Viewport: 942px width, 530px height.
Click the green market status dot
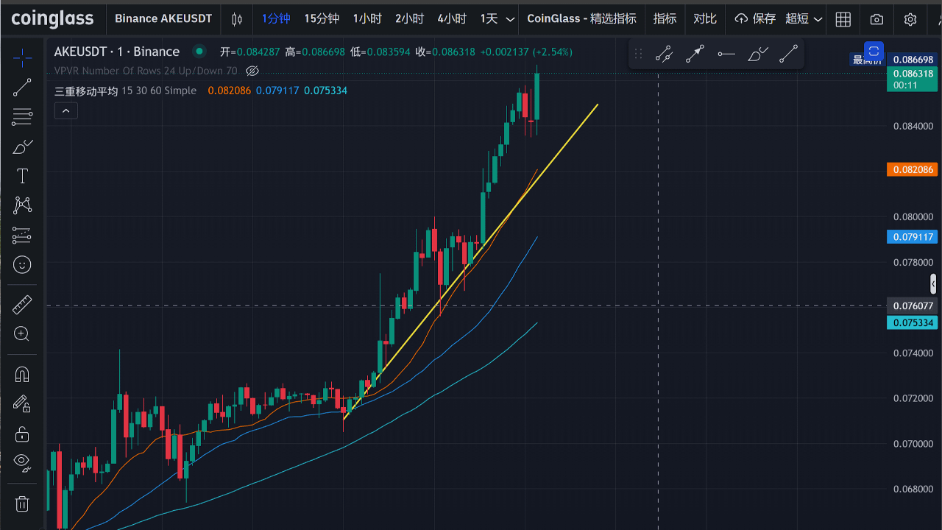(199, 52)
